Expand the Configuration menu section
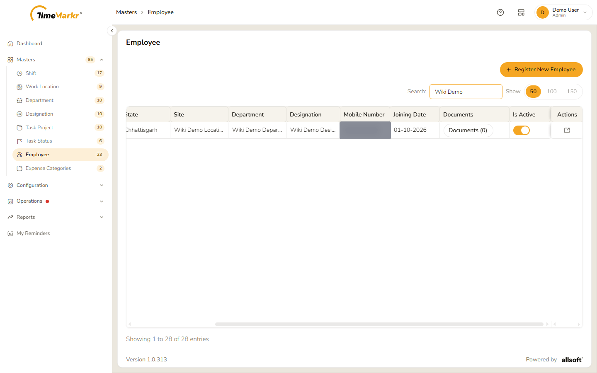Screen dimensions: 597x373 (x=56, y=185)
